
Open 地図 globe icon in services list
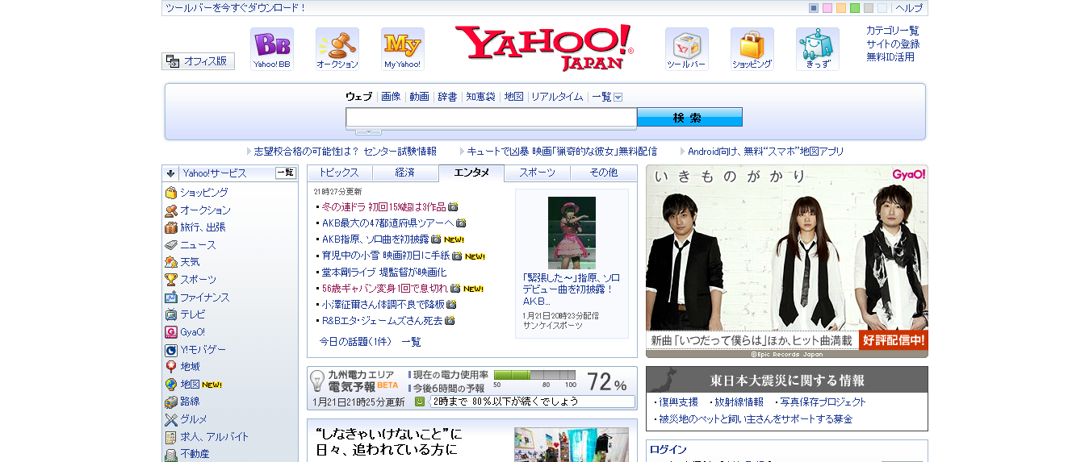[171, 385]
